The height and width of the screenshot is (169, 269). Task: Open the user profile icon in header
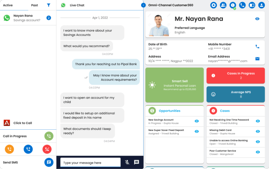(x=262, y=5)
